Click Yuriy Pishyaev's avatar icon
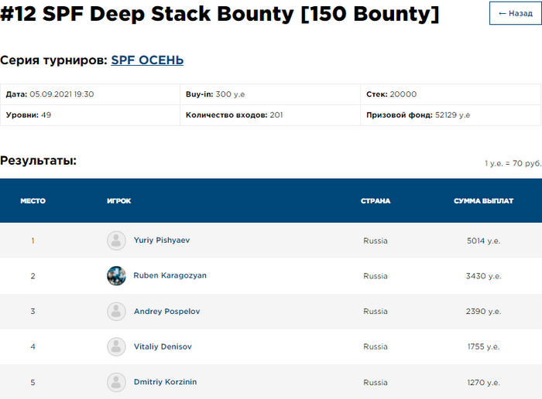 tap(116, 240)
